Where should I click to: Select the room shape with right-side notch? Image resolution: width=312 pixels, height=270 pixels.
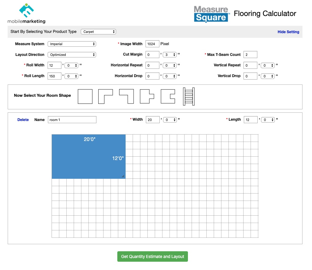pos(168,96)
